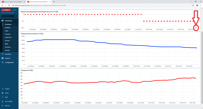Click the zbx.mnt.rosatom.local server name text

pos(7,13)
